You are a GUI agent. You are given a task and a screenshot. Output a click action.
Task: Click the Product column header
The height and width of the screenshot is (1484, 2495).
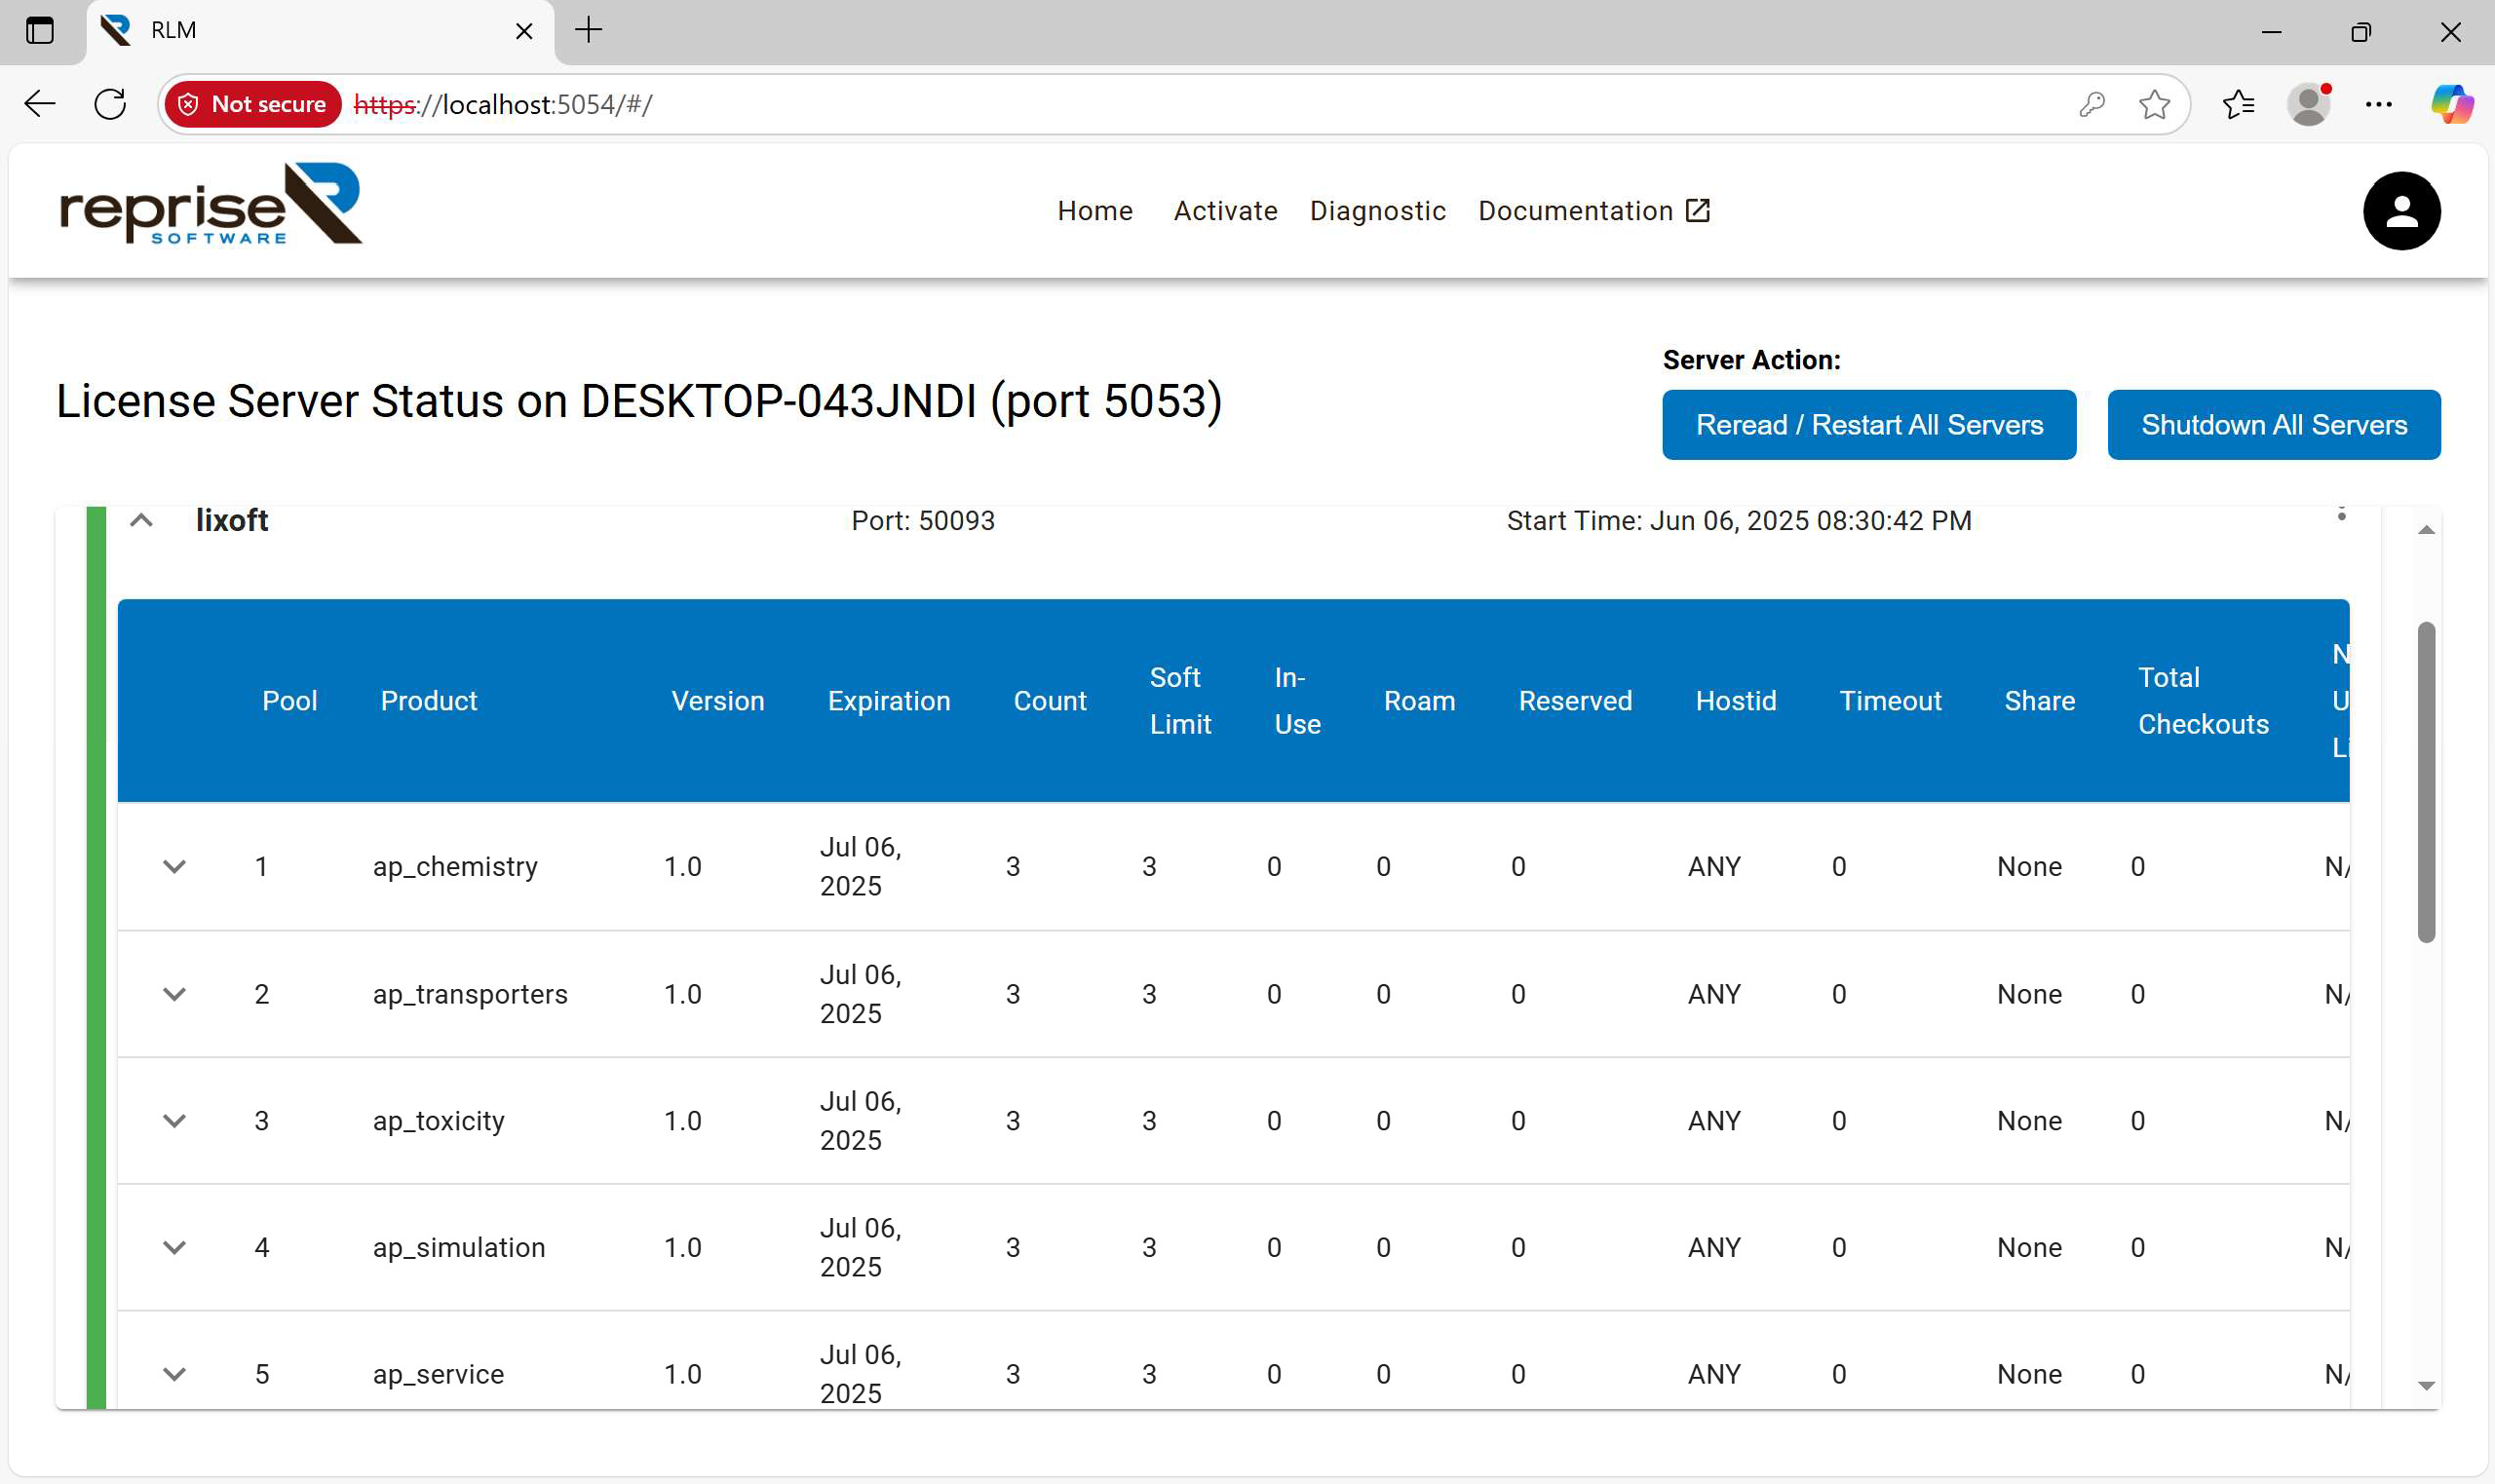click(428, 701)
